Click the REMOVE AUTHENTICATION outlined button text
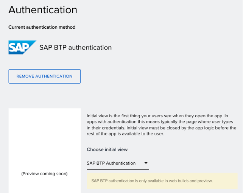 tap(45, 76)
